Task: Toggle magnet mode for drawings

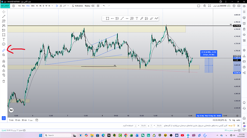Action: tap(4, 61)
